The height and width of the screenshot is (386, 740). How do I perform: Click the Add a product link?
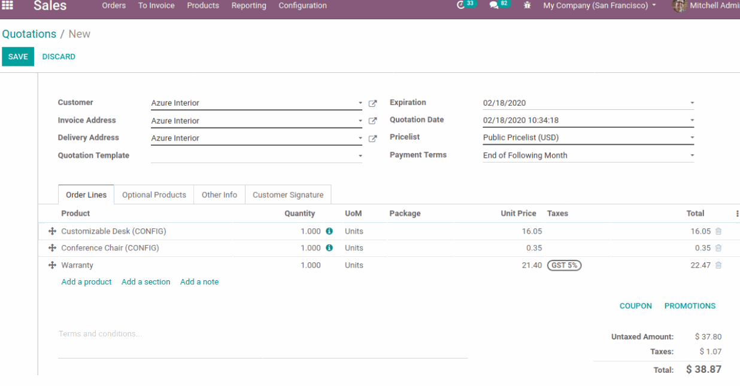pyautogui.click(x=86, y=282)
